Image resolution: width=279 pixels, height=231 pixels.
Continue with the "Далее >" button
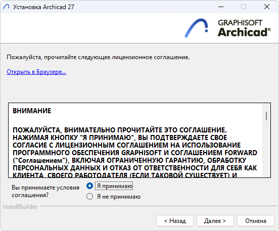215,221
